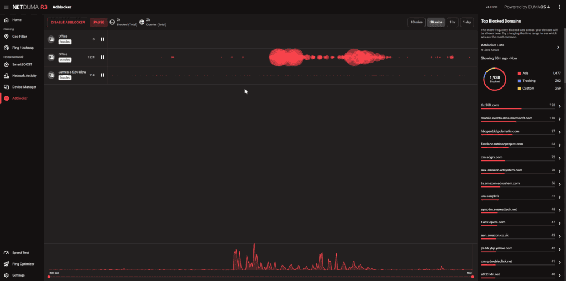Expand the Adblocker Lists section
The width and height of the screenshot is (566, 281).
click(558, 48)
